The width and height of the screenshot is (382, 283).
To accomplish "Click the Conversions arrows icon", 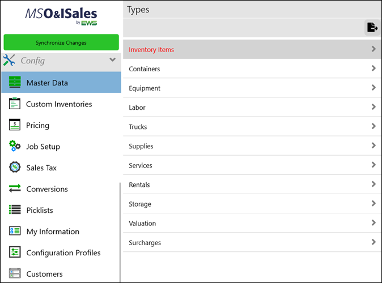I will tap(15, 189).
